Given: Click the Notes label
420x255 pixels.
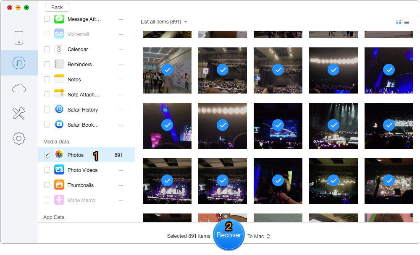Looking at the screenshot, I should (74, 79).
